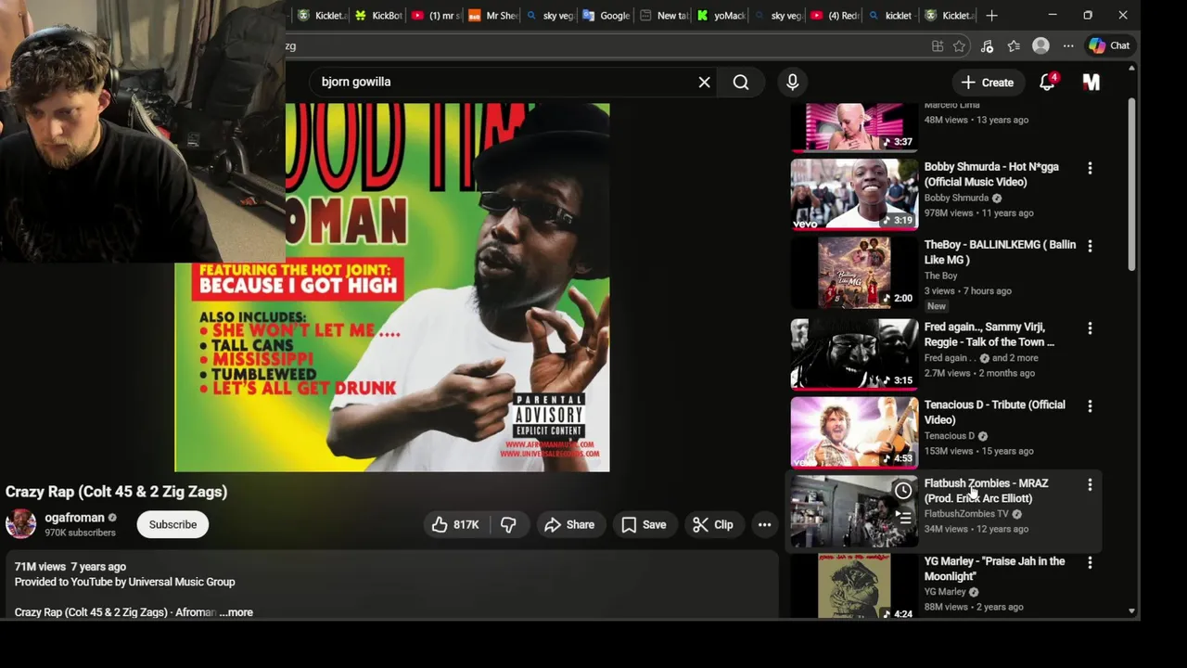Image resolution: width=1187 pixels, height=668 pixels.
Task: Open options for YG Marley video
Action: tap(1090, 562)
